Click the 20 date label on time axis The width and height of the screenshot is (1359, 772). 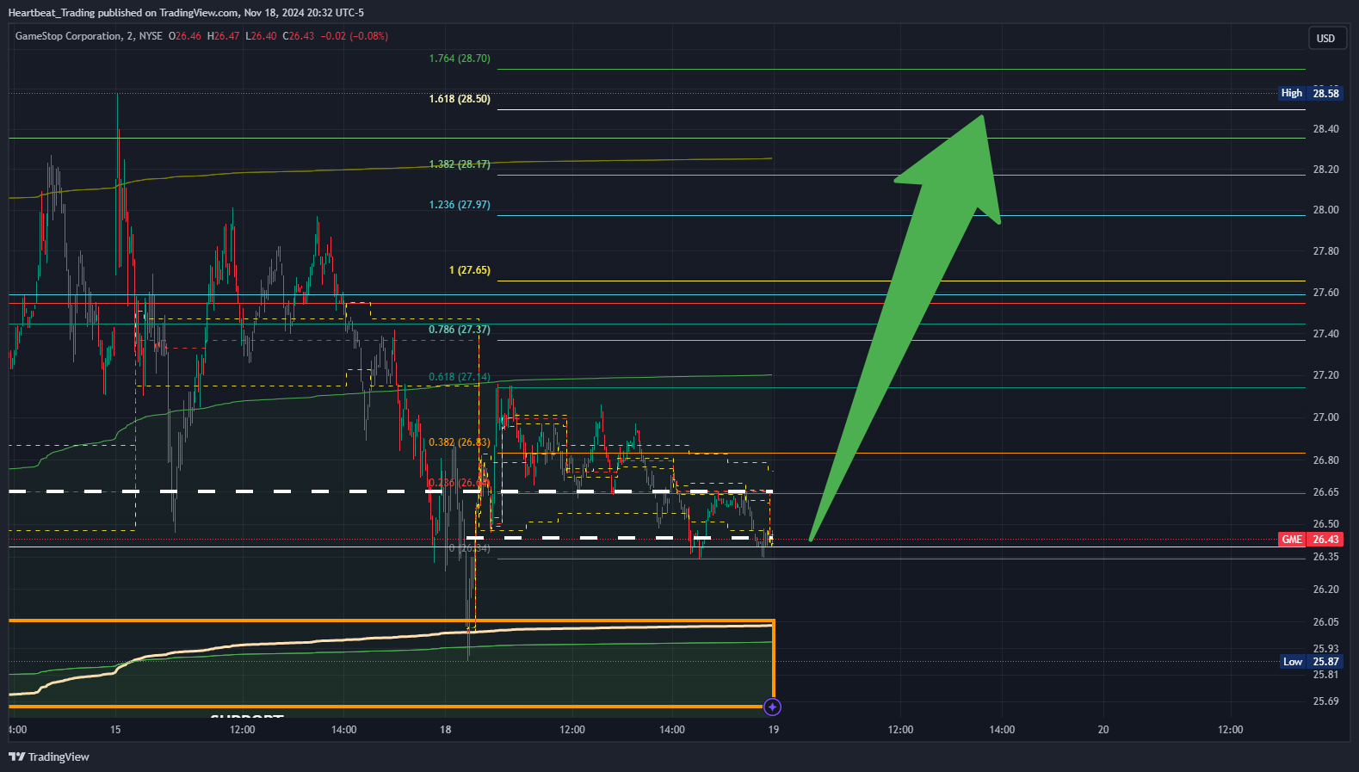1103,730
